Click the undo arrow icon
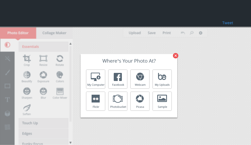The image size is (251, 145). pyautogui.click(x=183, y=33)
